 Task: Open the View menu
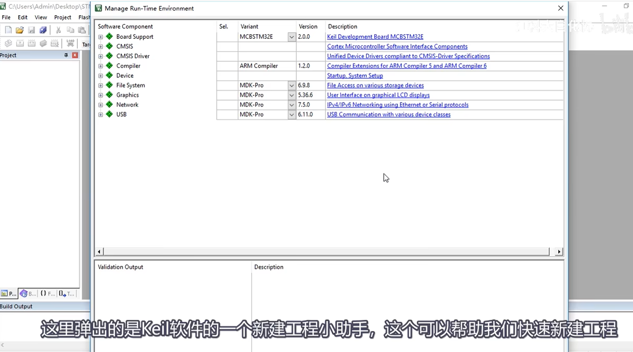(x=41, y=17)
